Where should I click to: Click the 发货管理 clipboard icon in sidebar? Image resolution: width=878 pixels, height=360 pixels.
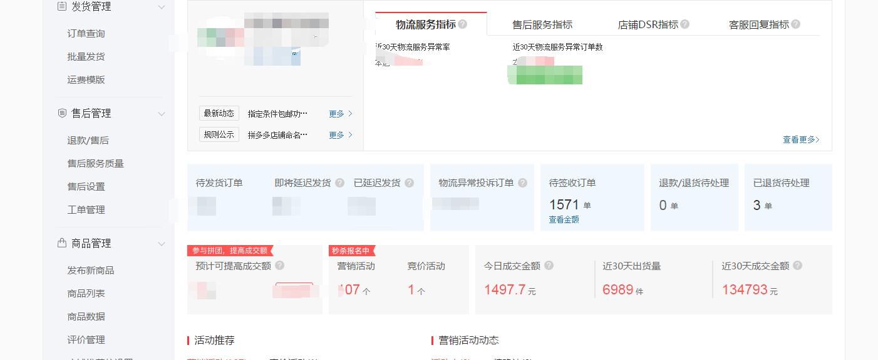61,6
